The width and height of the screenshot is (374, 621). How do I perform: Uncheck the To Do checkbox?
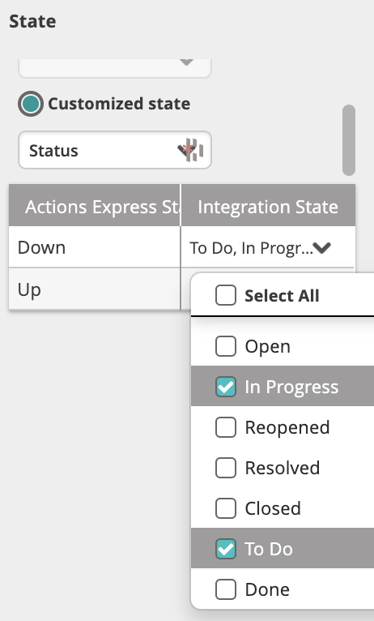(x=226, y=549)
